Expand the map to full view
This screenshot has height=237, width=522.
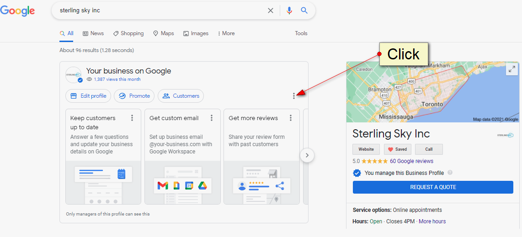click(x=511, y=69)
